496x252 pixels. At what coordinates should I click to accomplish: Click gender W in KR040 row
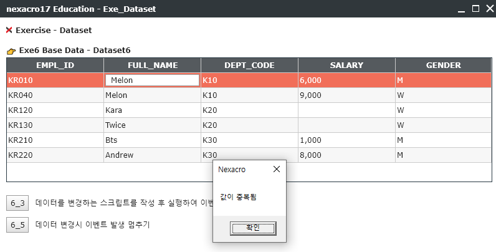pos(444,95)
